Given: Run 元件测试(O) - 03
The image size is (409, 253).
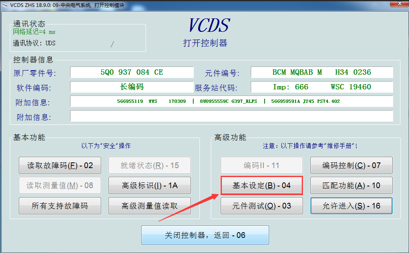Looking at the screenshot, I should pos(262,206).
